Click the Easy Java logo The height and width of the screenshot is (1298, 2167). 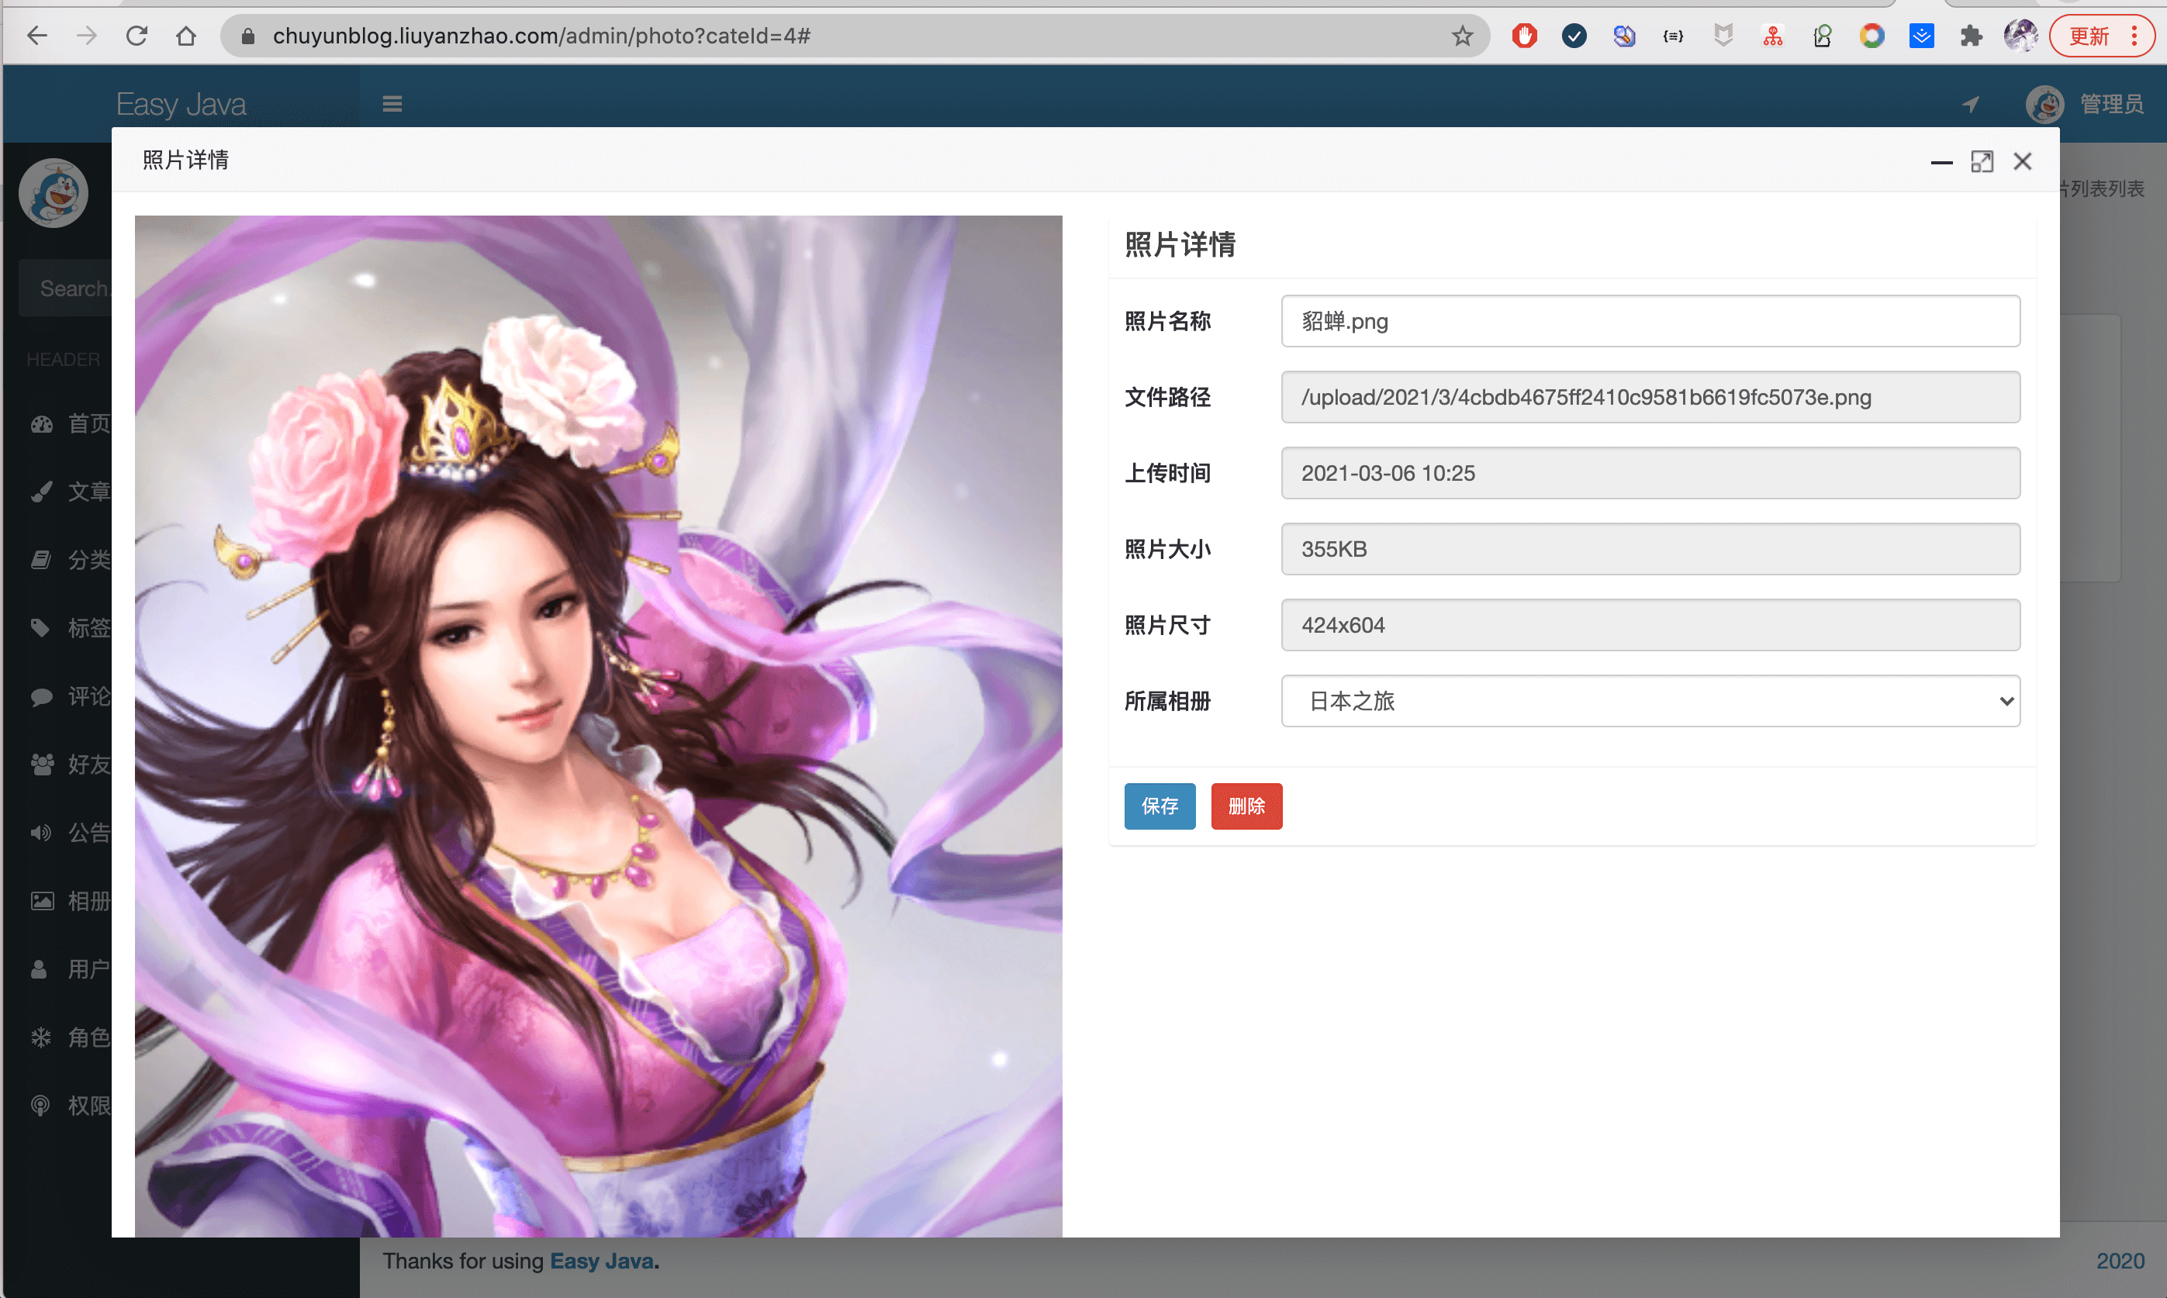pyautogui.click(x=181, y=104)
